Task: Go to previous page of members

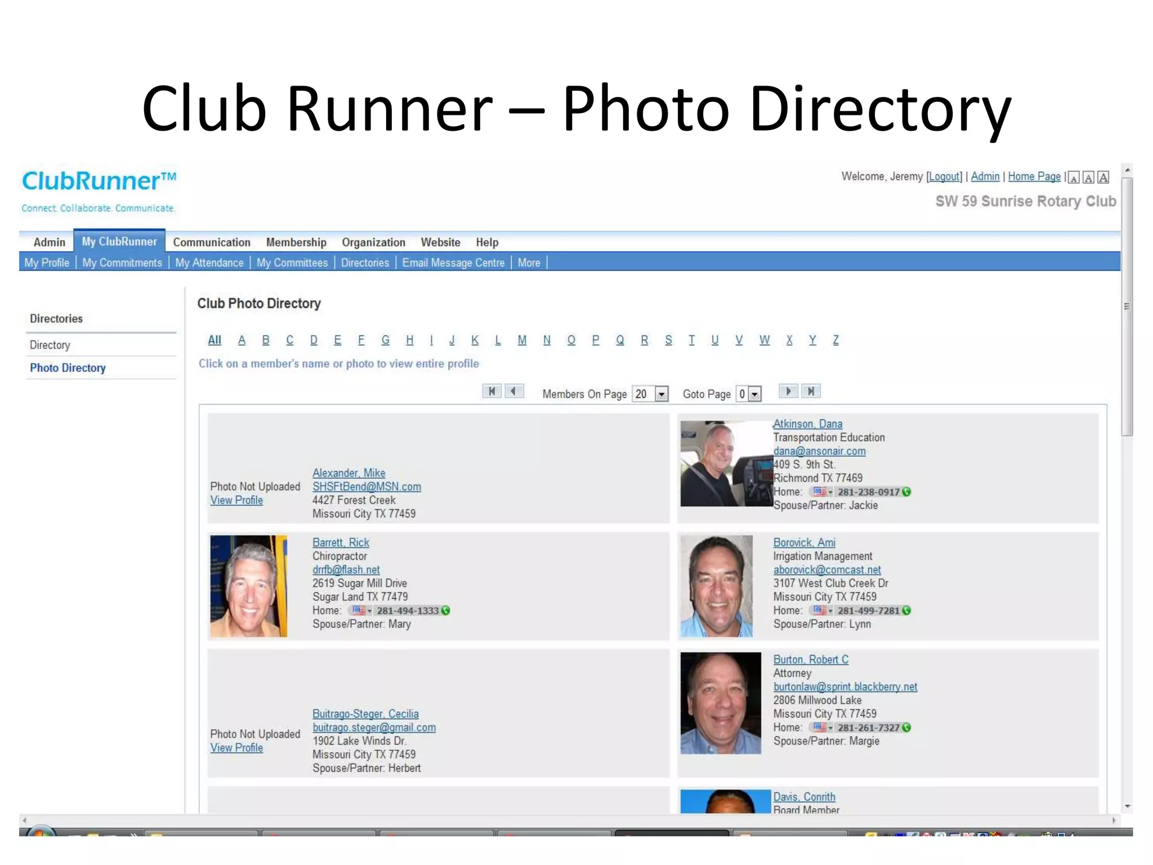Action: pyautogui.click(x=514, y=391)
